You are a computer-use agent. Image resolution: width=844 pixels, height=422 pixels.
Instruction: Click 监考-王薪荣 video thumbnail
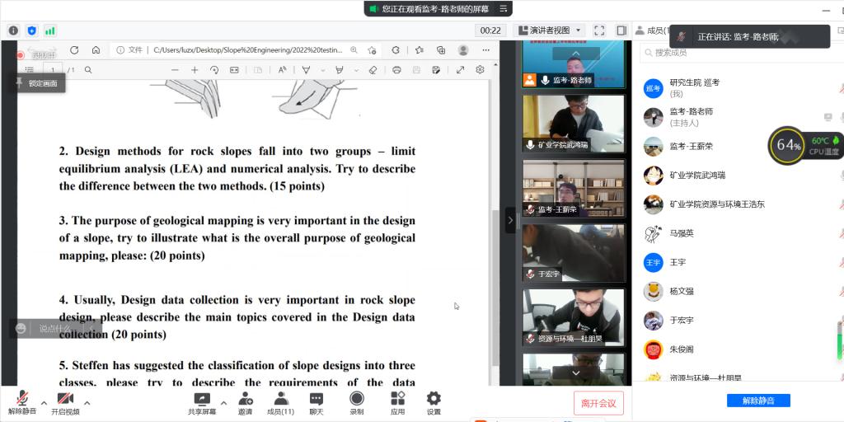[574, 188]
